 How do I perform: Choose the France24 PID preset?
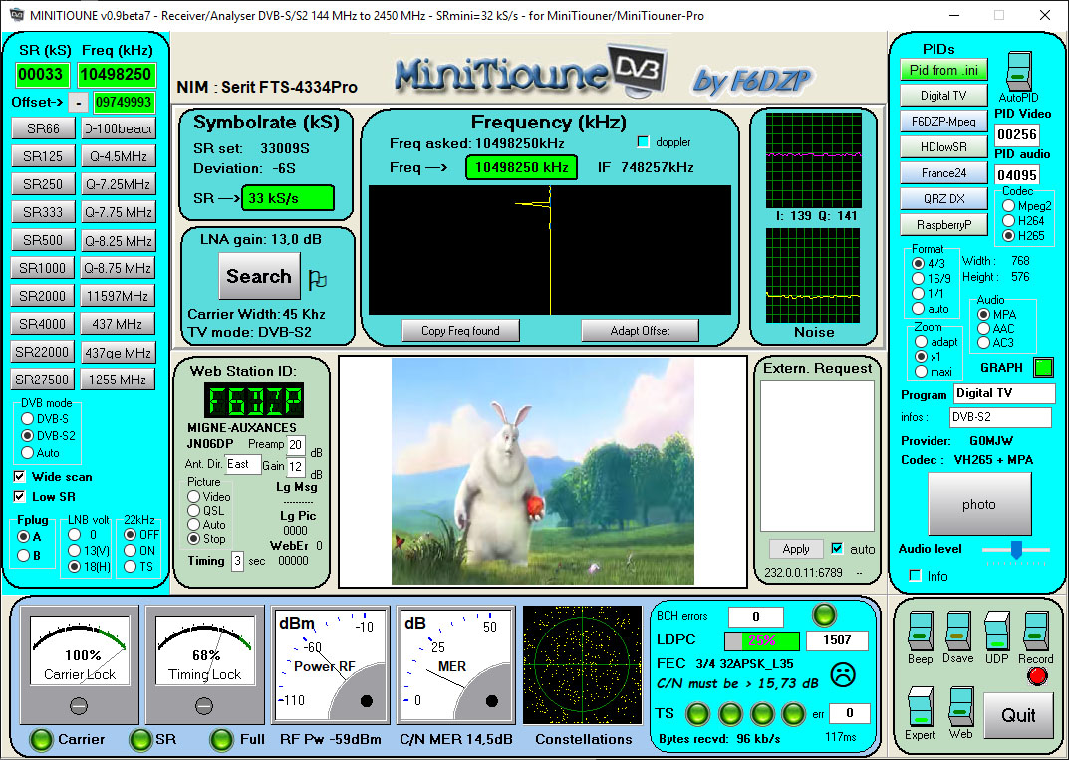[943, 173]
